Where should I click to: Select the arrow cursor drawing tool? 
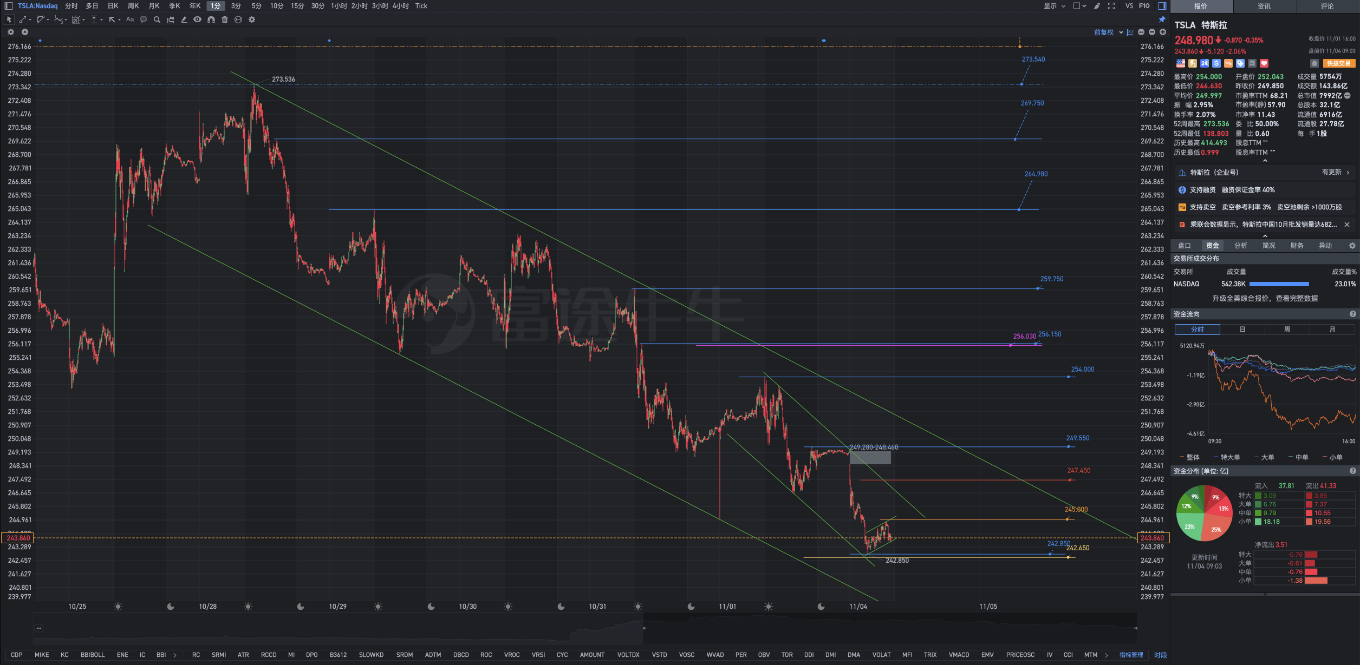coord(9,19)
